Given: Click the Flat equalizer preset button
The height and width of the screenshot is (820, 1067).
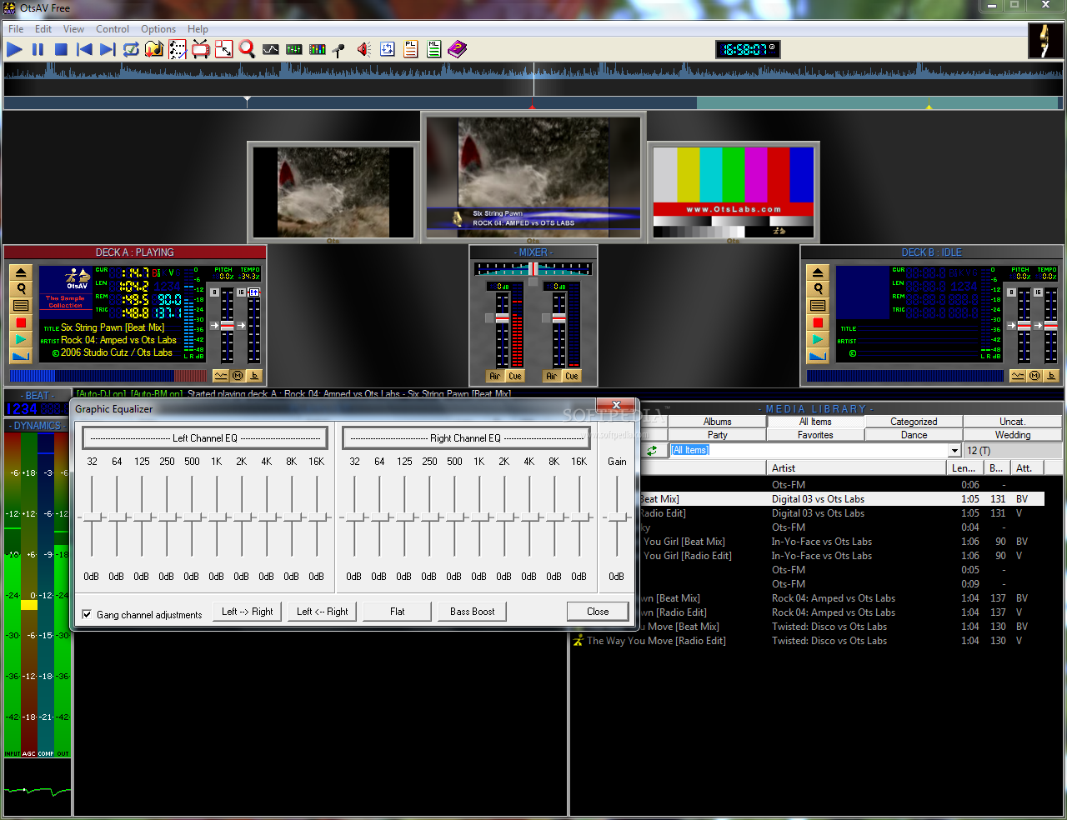Looking at the screenshot, I should [x=398, y=612].
